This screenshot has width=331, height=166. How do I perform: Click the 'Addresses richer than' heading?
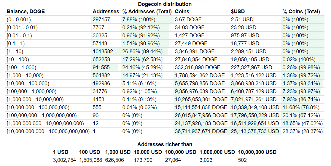coord(165,144)
